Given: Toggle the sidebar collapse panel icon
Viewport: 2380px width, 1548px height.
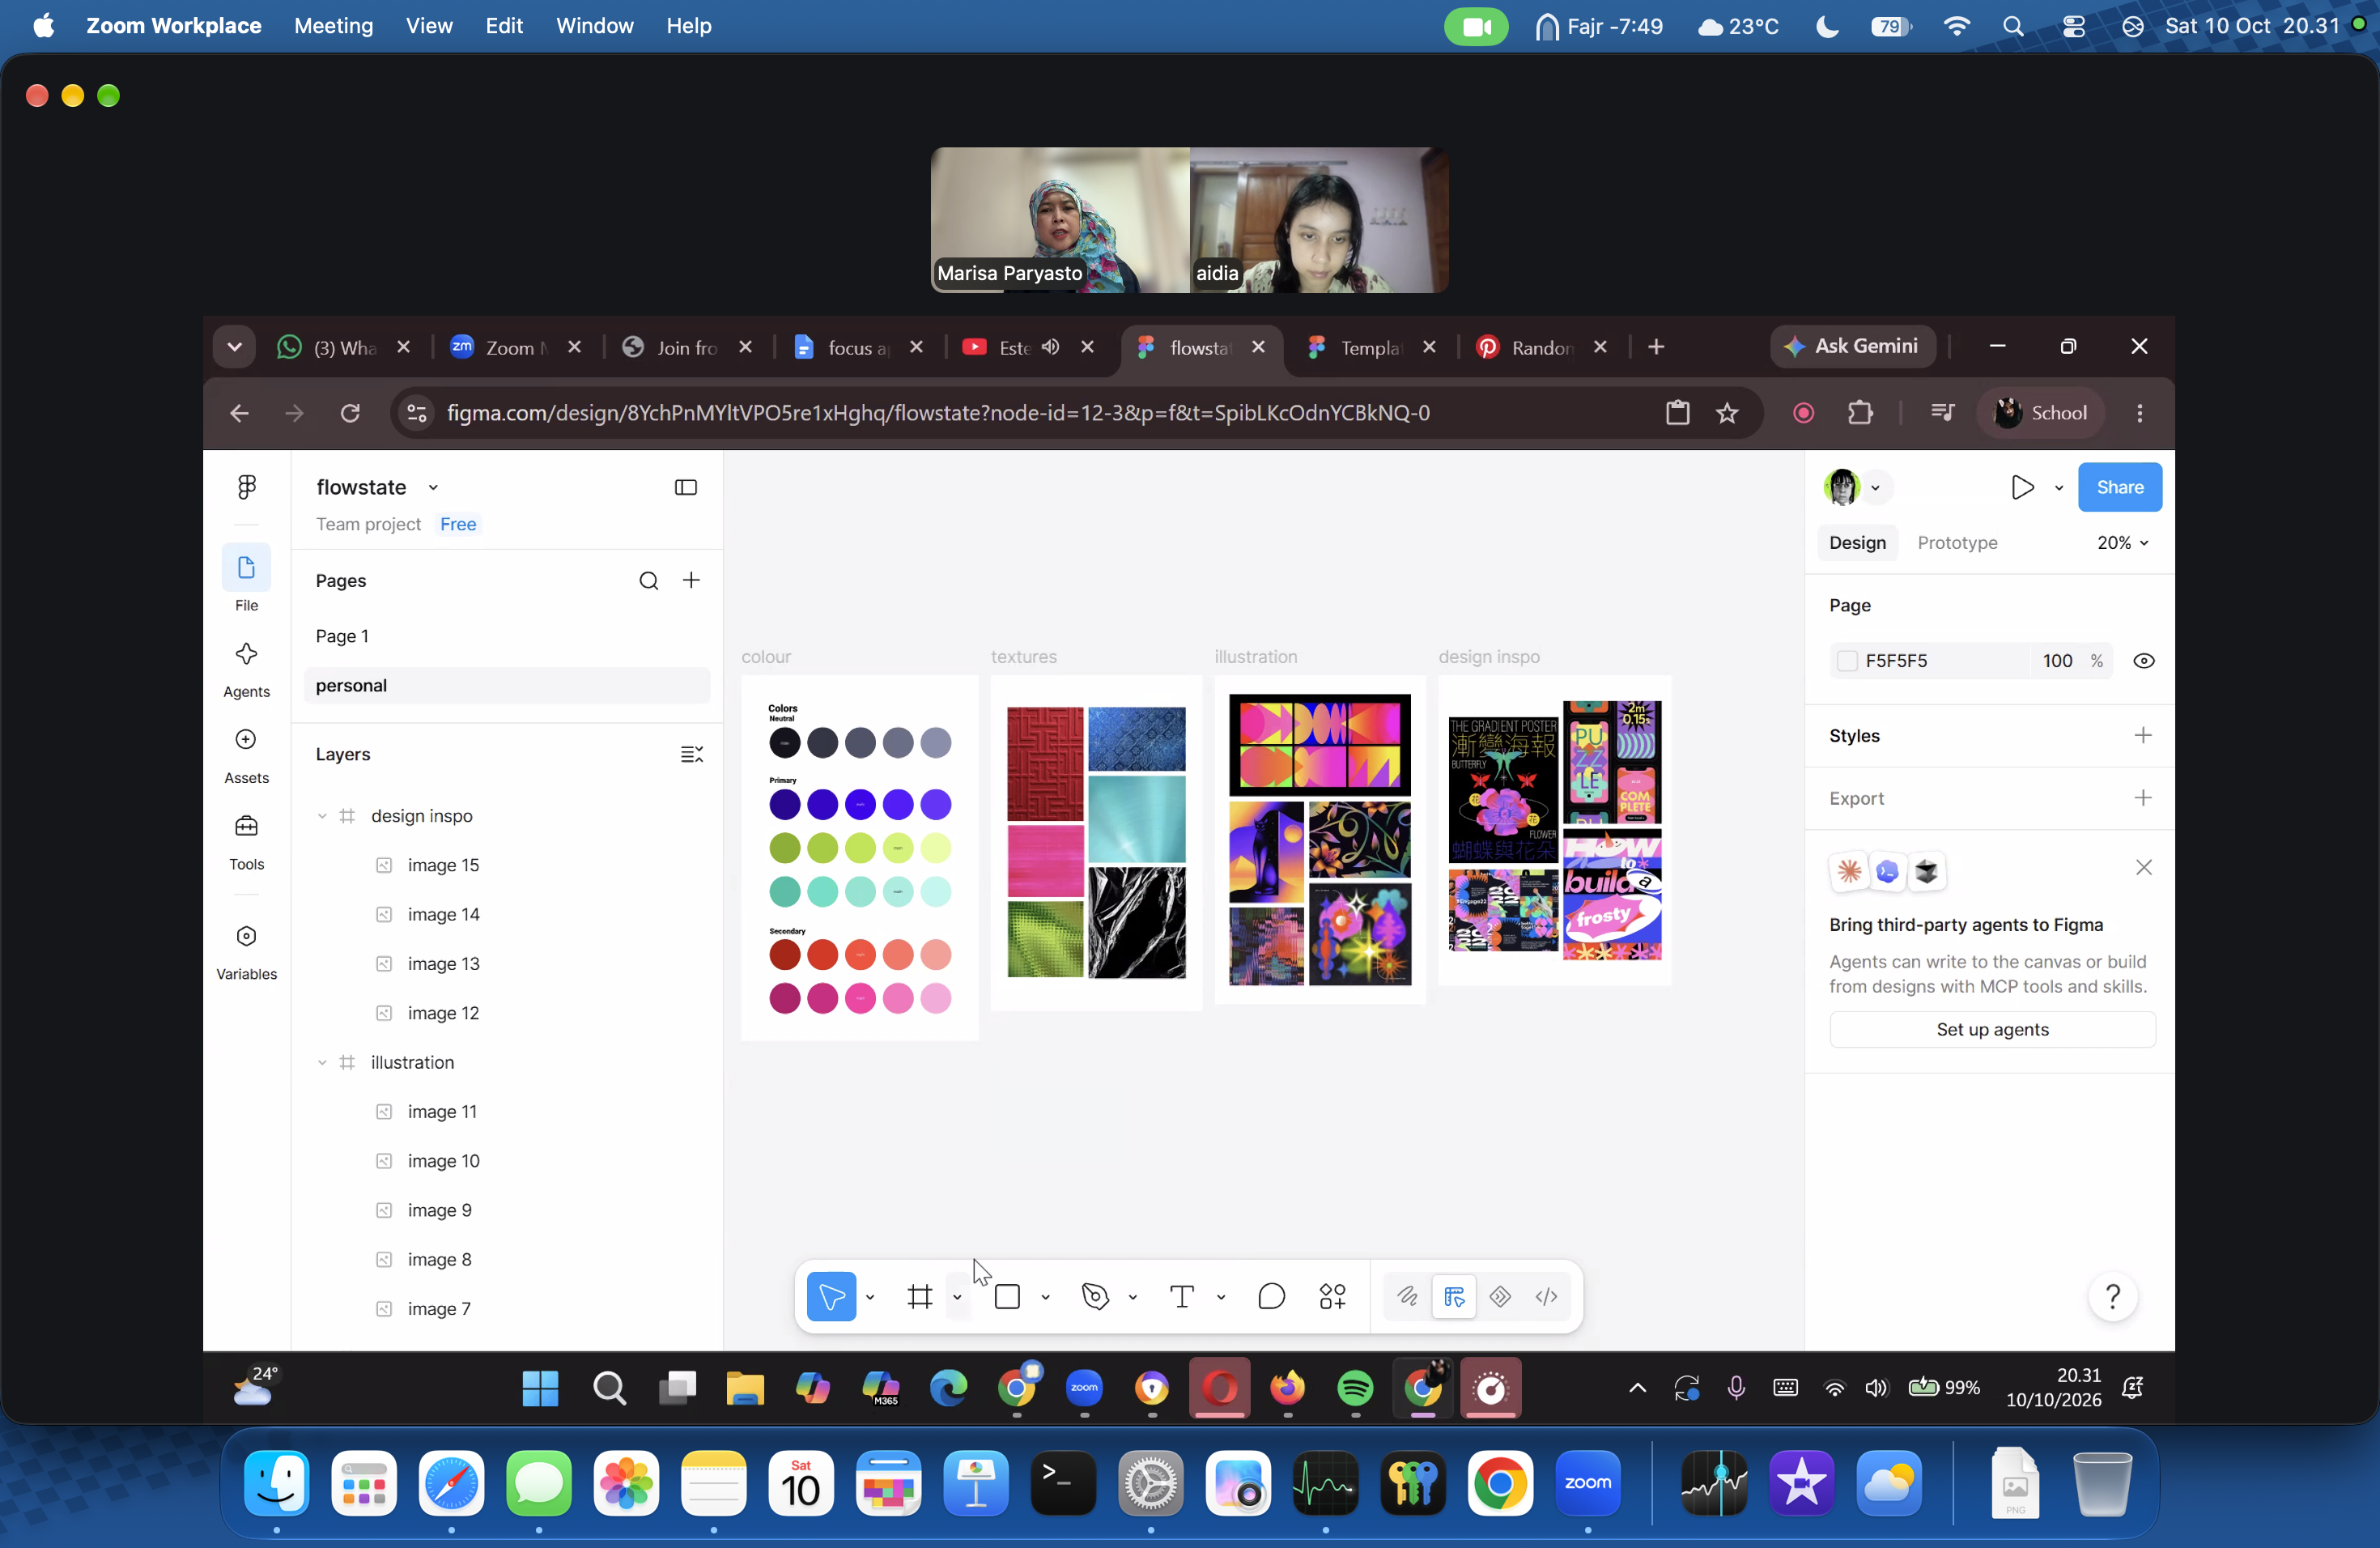Looking at the screenshot, I should pos(686,487).
